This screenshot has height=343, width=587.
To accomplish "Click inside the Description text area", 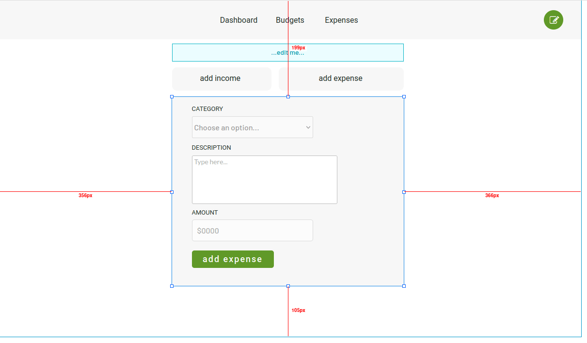I will 264,179.
